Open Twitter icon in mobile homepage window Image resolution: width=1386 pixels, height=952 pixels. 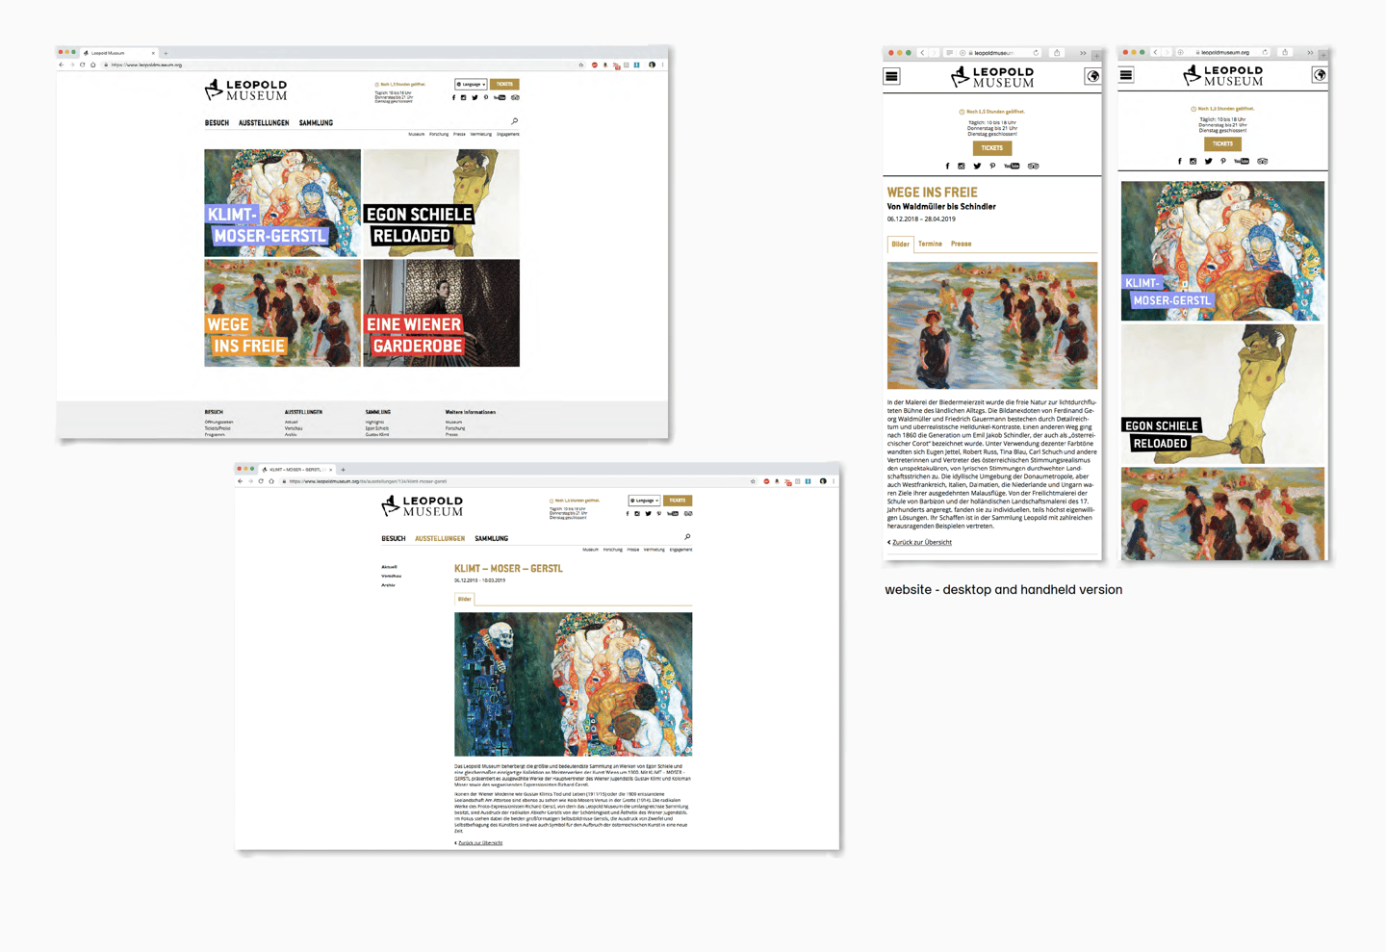1208,161
